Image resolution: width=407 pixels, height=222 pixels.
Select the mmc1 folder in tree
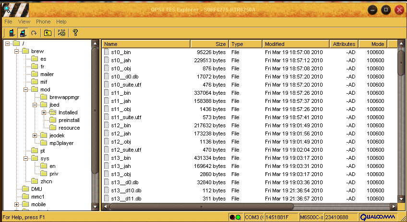pos(37,197)
